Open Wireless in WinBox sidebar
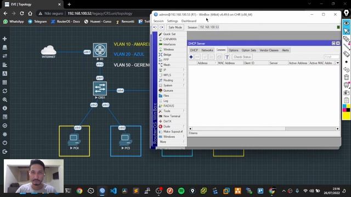The width and height of the screenshot is (351, 197). tap(168, 50)
